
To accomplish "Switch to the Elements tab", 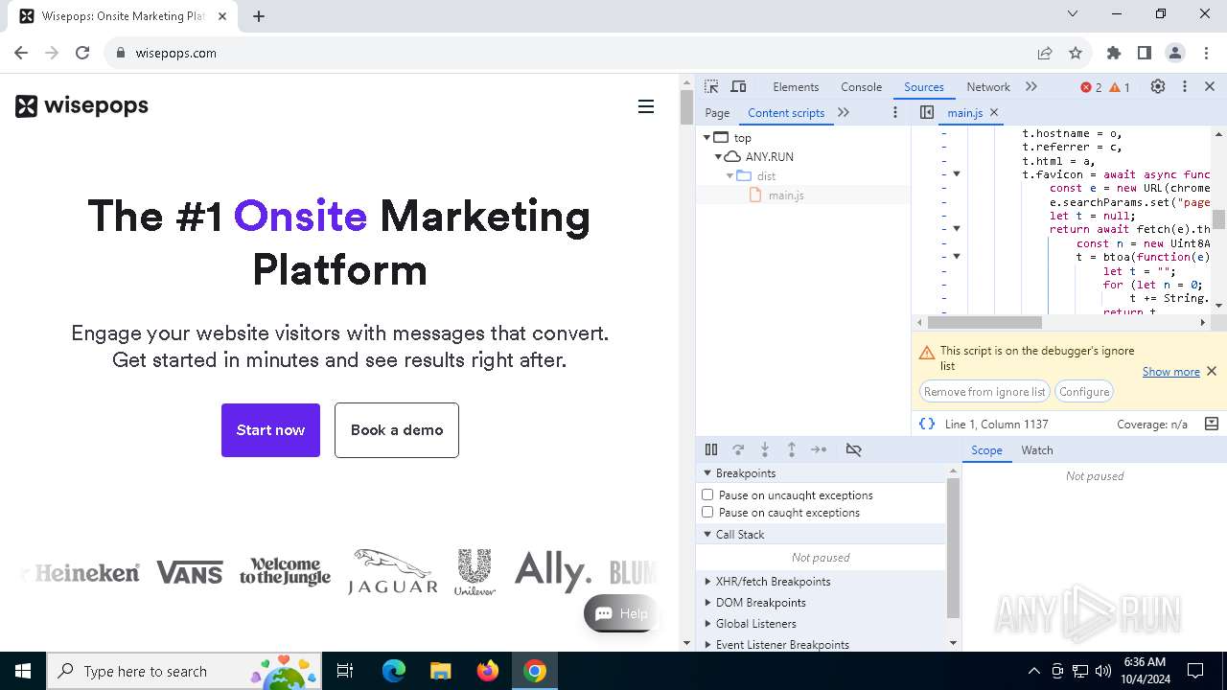I will coord(796,86).
